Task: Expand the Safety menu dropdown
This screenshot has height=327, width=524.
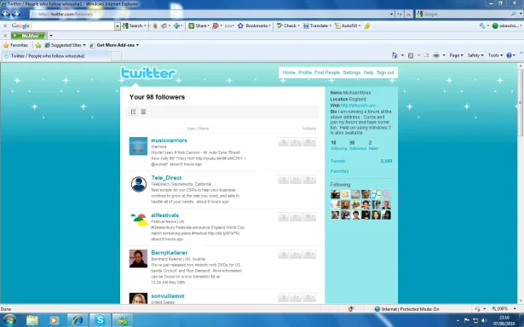Action: 475,55
